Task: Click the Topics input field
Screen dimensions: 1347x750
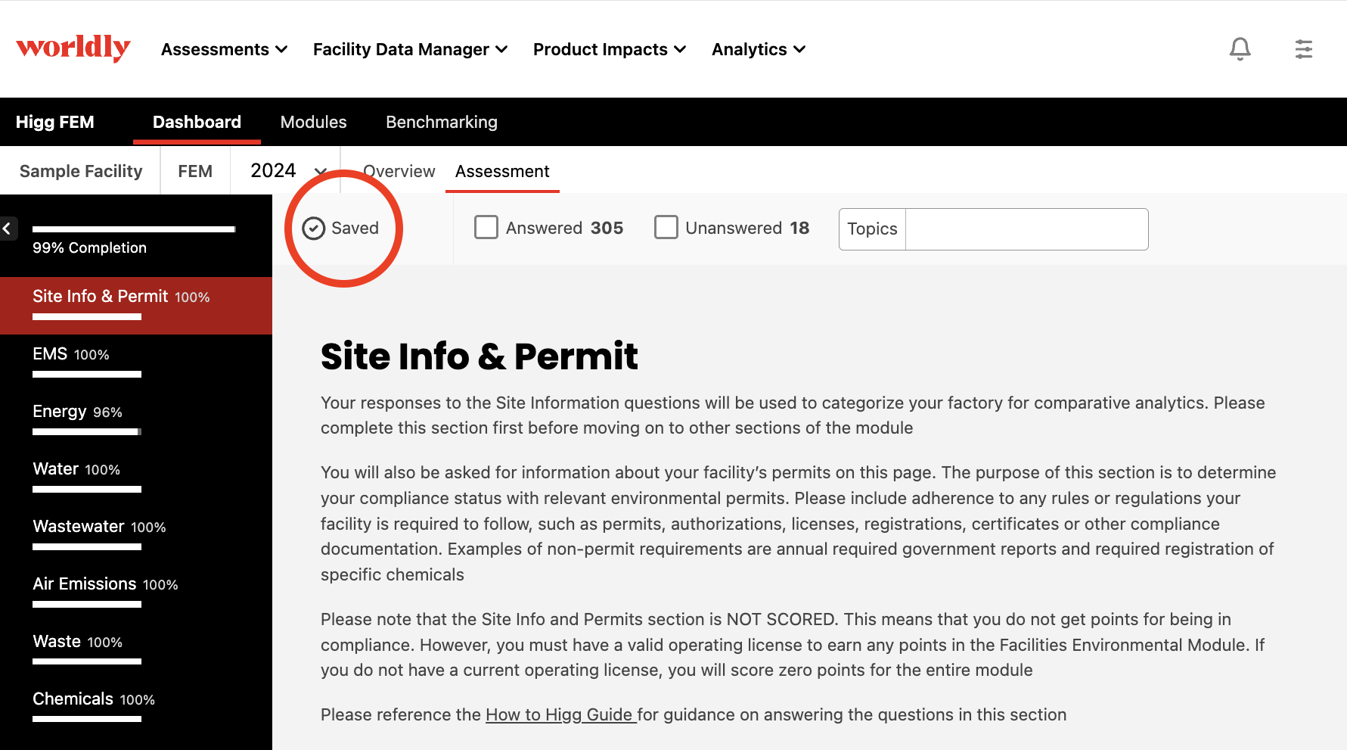Action: click(1026, 229)
